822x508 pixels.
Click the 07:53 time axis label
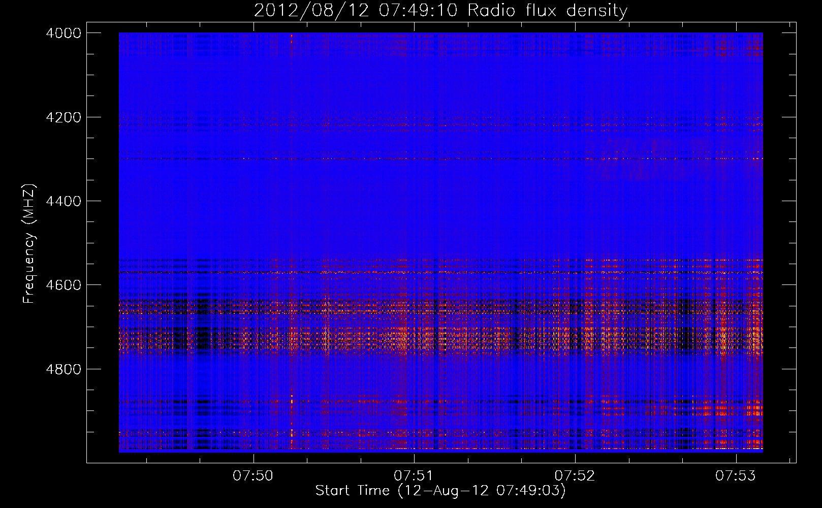[736, 476]
